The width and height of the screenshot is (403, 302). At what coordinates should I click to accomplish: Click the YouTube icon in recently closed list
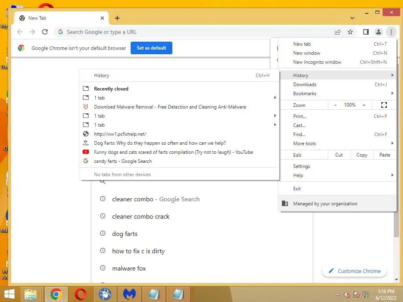tap(86, 152)
